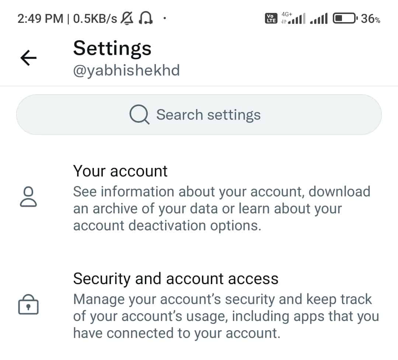Tap the muted bell status icon
Viewport: 398px width, 360px height.
[127, 18]
